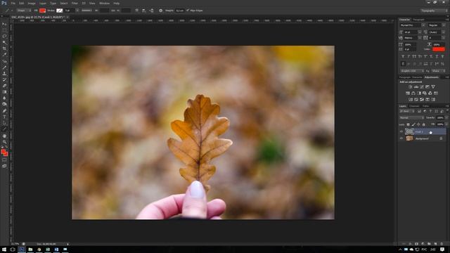Open path operations in options bar
Screen dimensions: 450x253
tap(136, 11)
